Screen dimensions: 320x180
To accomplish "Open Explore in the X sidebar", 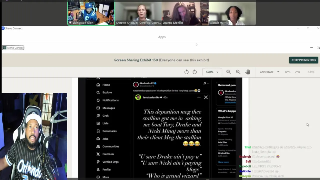I will coord(104,92).
